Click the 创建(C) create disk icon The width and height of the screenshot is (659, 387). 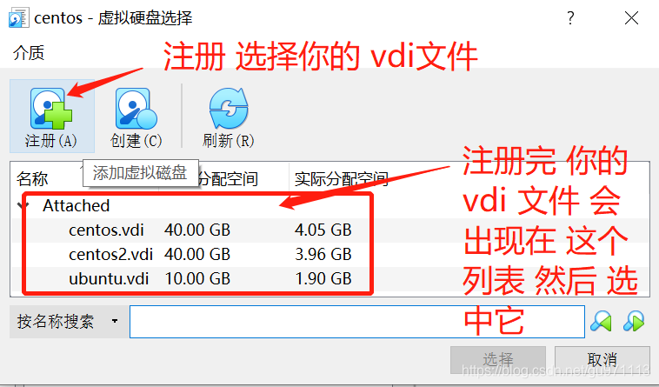click(x=136, y=109)
